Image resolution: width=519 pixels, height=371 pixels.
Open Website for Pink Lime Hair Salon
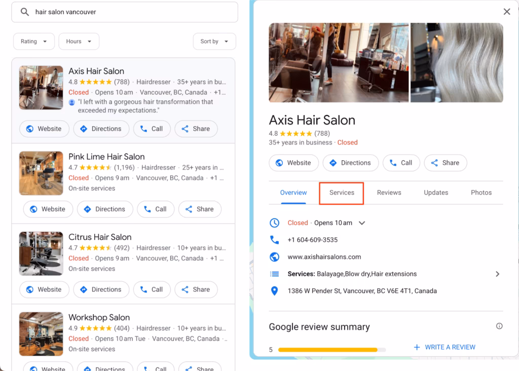[x=48, y=209]
